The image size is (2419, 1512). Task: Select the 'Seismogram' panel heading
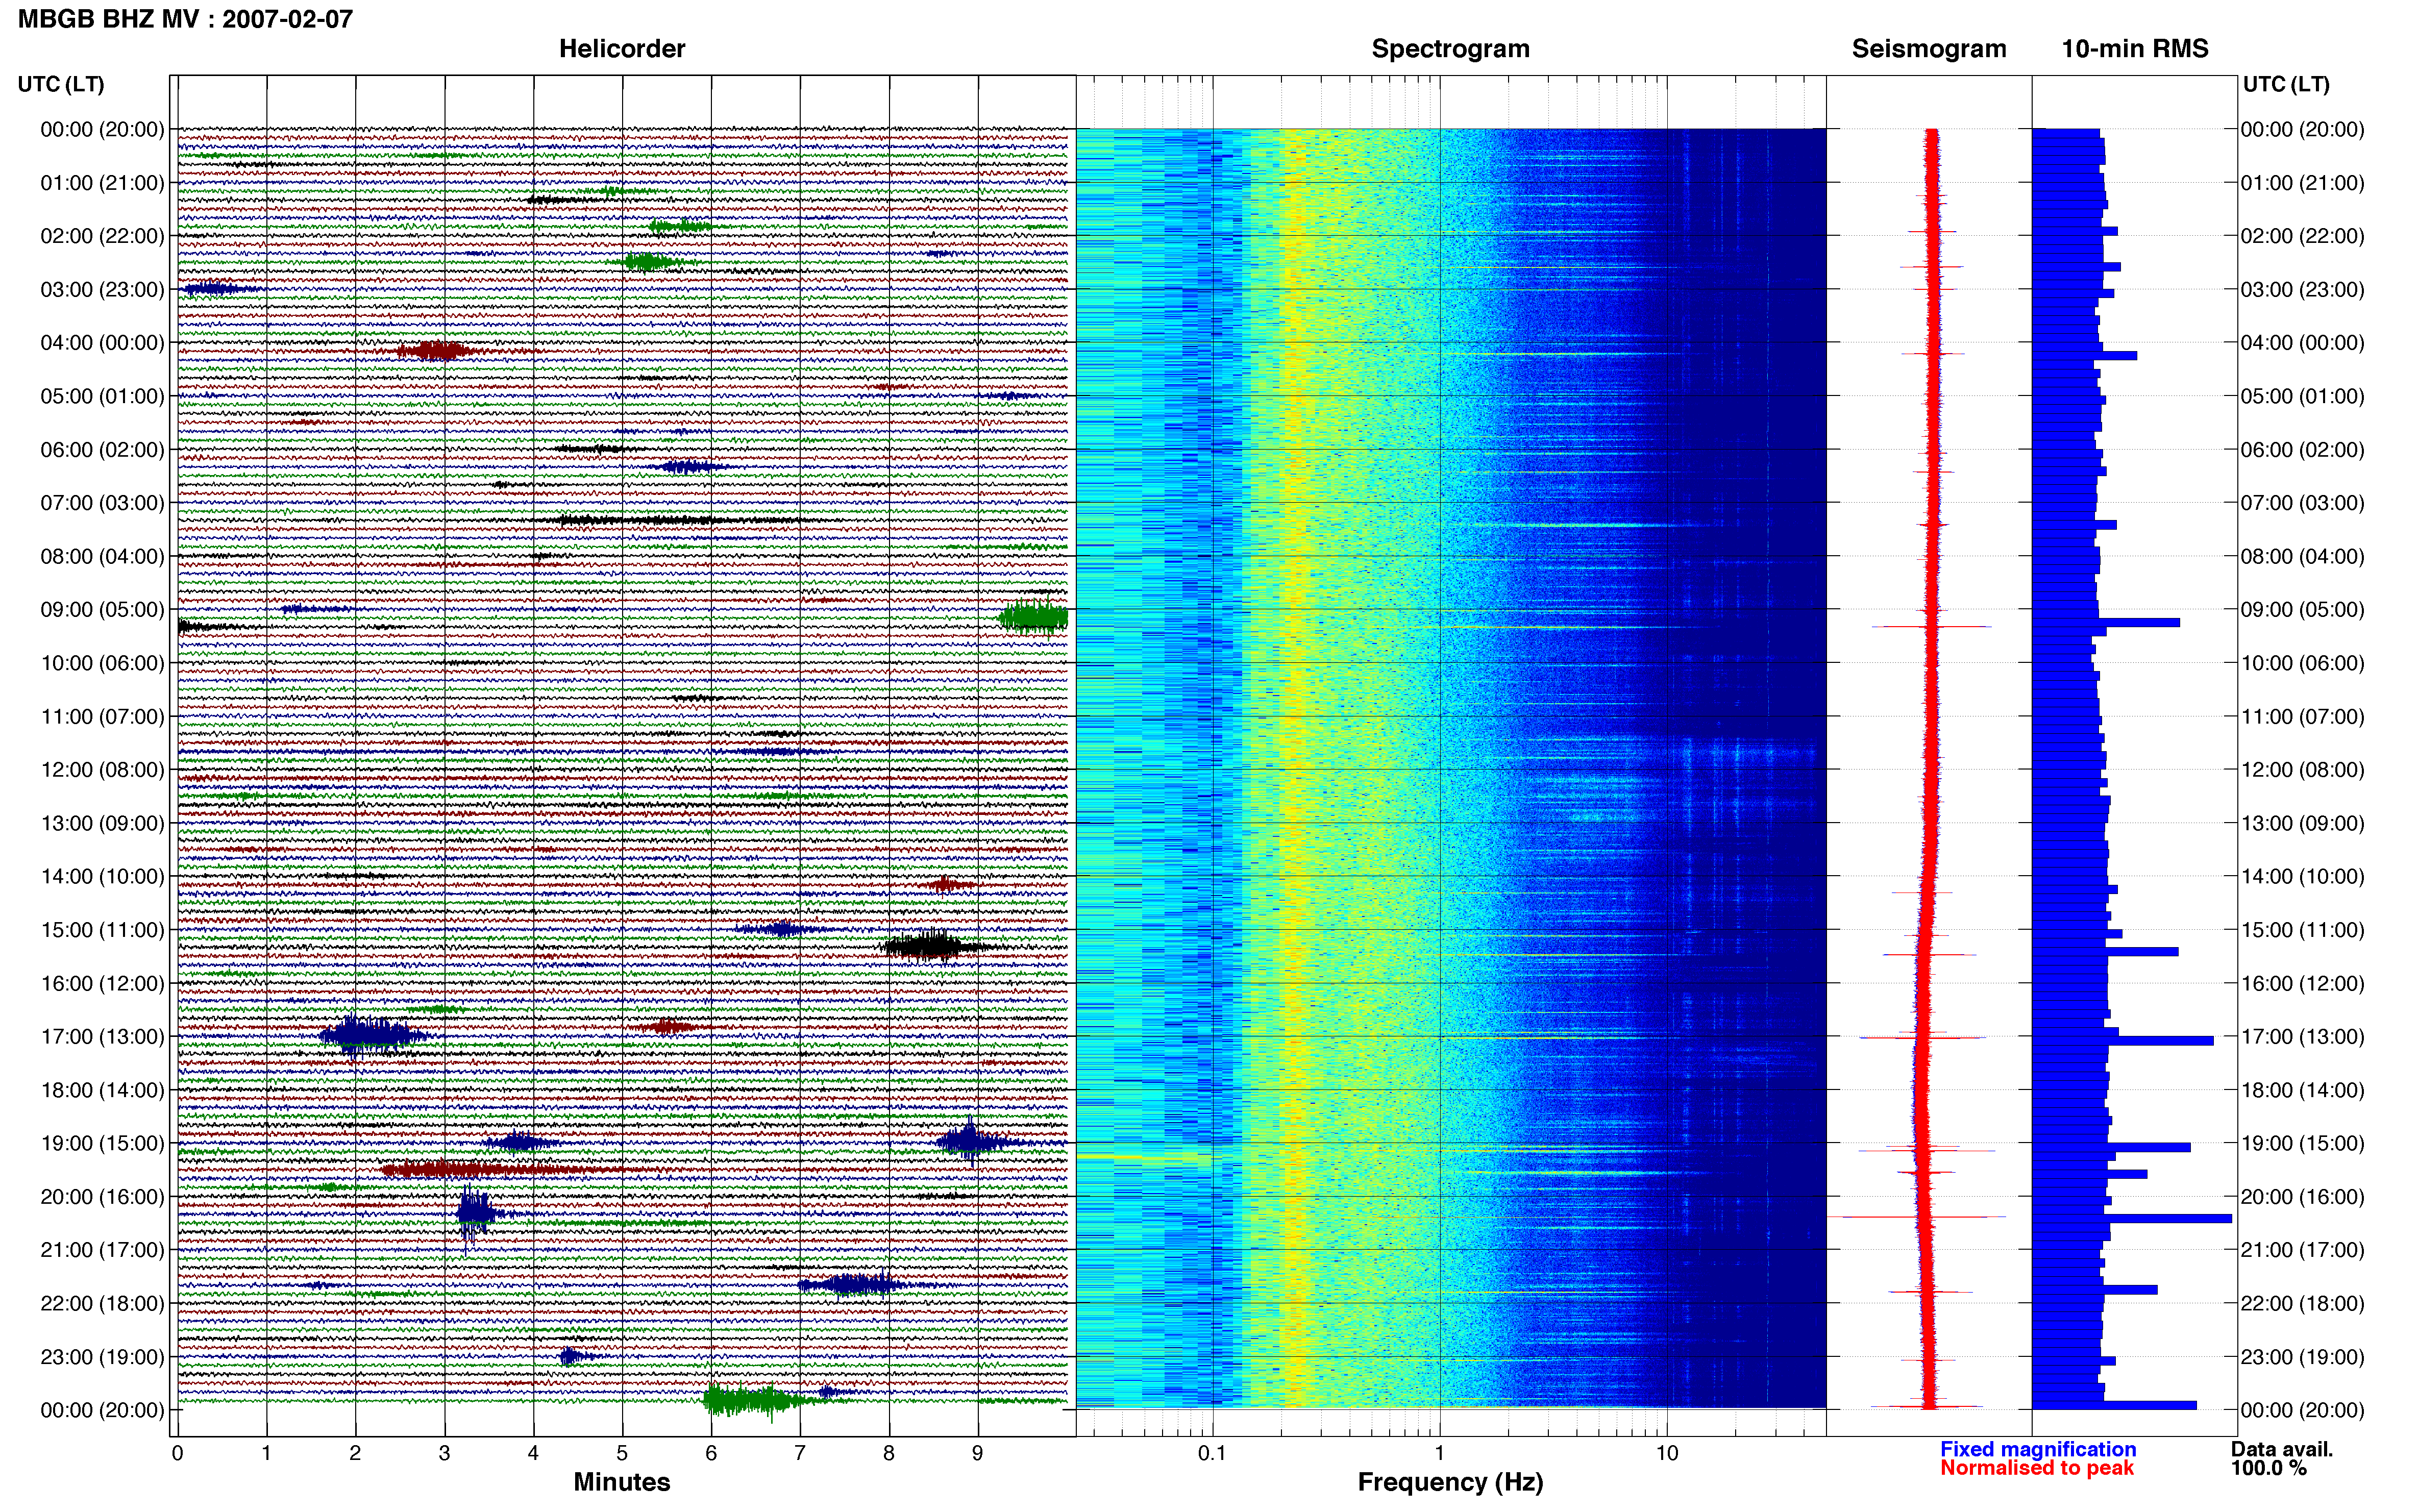(1928, 49)
